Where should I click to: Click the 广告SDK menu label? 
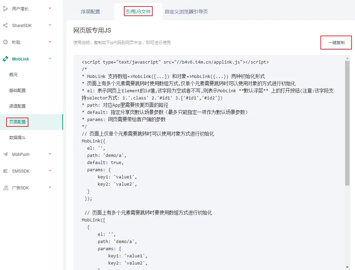[21, 188]
